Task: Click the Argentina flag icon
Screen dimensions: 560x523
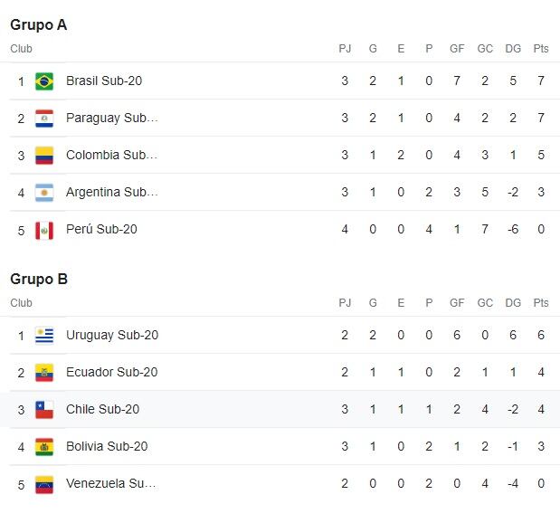Action: point(44,193)
